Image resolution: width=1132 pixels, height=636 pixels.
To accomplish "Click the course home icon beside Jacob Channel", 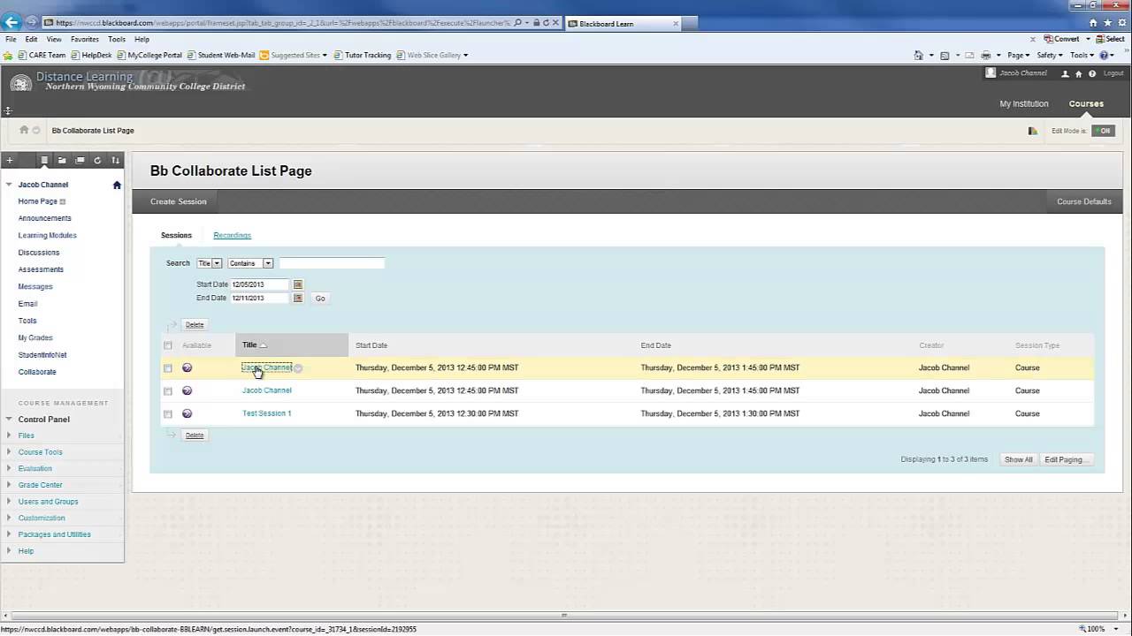I will coord(117,185).
